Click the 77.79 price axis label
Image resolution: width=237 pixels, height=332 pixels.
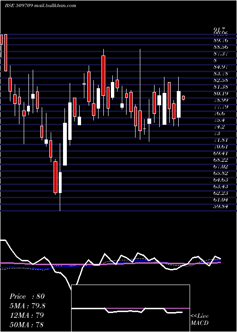[221, 107]
